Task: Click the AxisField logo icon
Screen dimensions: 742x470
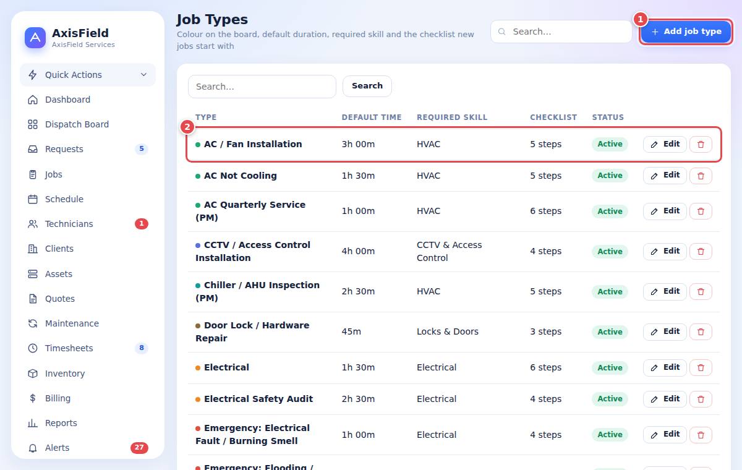Action: (x=35, y=38)
